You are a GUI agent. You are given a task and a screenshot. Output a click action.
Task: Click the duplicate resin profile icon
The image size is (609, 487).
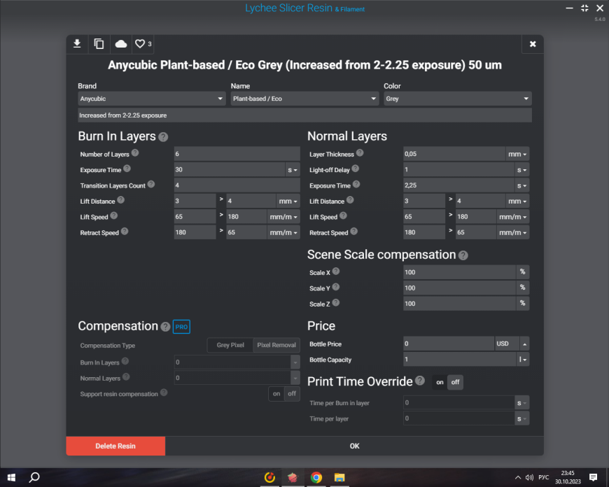tap(99, 44)
